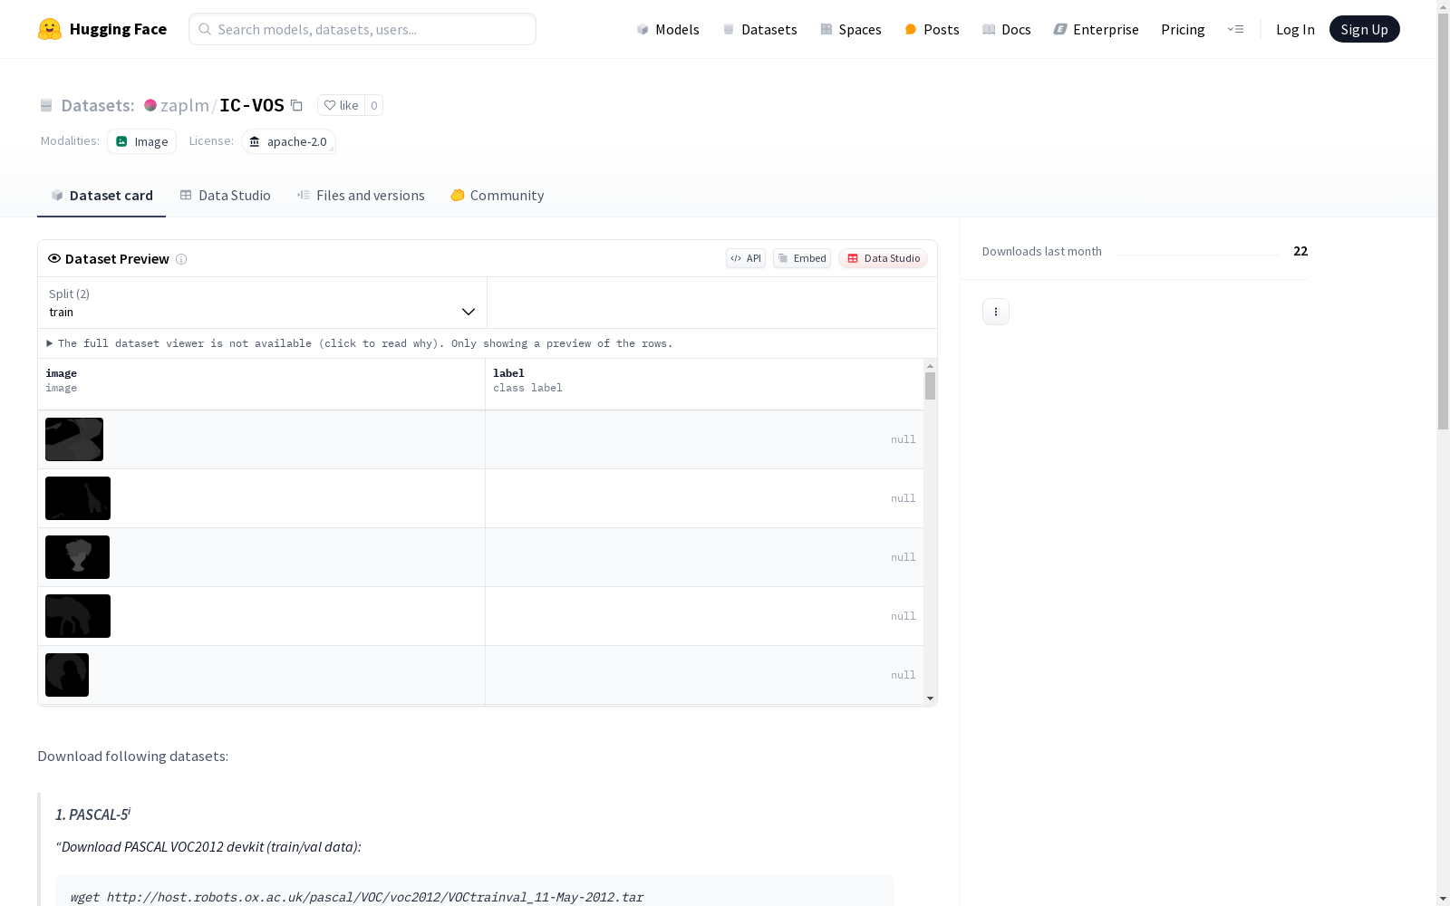The width and height of the screenshot is (1450, 906).
Task: Open the like count showing 0
Action: pyautogui.click(x=373, y=105)
